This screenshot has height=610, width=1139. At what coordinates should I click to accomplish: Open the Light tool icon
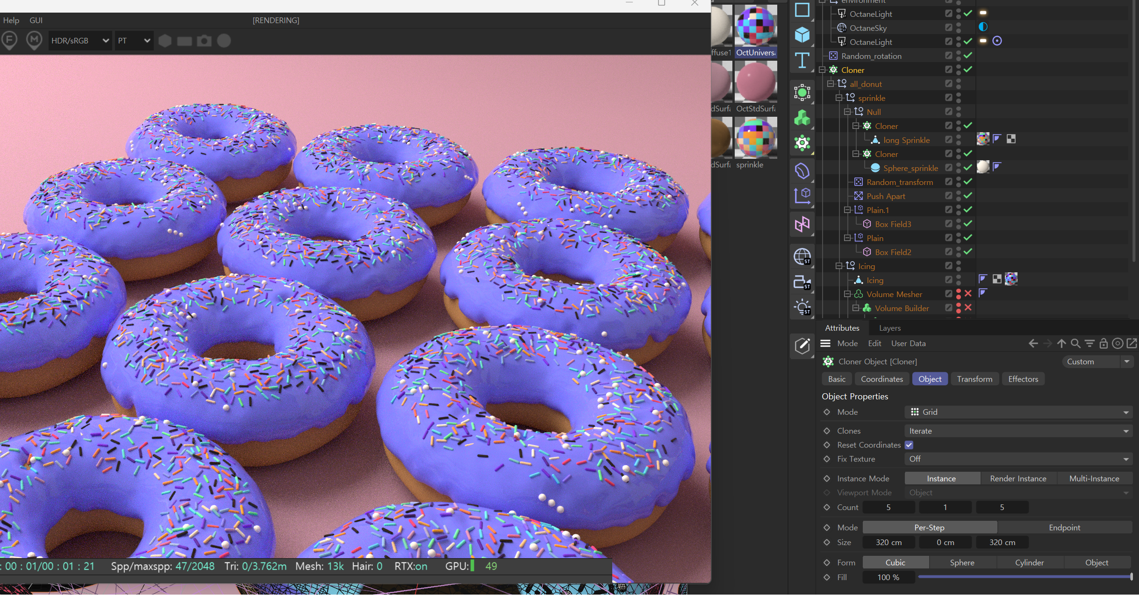(x=802, y=307)
